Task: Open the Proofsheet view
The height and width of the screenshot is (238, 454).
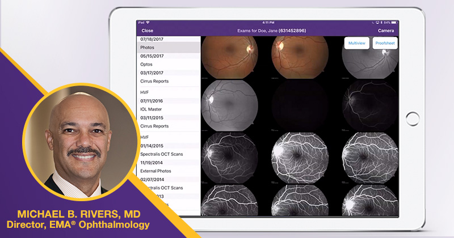Action: click(385, 43)
